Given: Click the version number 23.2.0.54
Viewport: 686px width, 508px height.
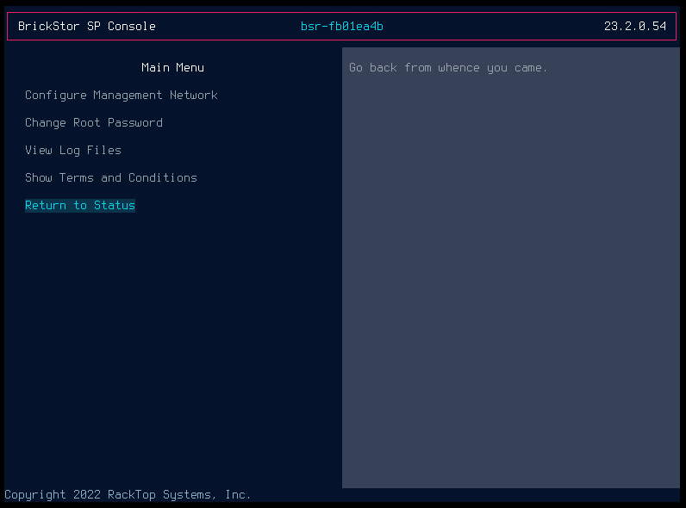Looking at the screenshot, I should click(634, 26).
